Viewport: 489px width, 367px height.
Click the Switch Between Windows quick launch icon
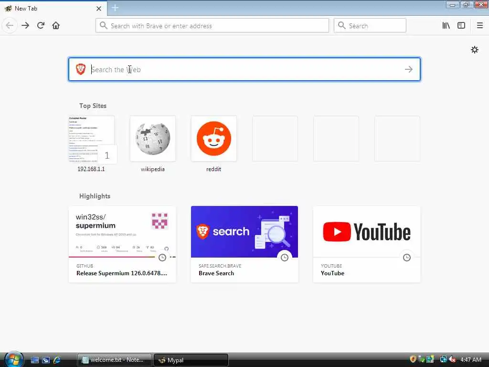(46, 360)
